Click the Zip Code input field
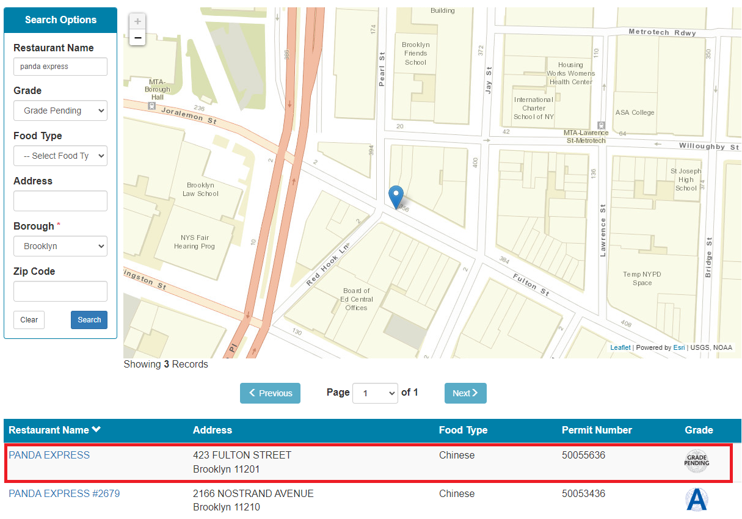 (x=60, y=291)
